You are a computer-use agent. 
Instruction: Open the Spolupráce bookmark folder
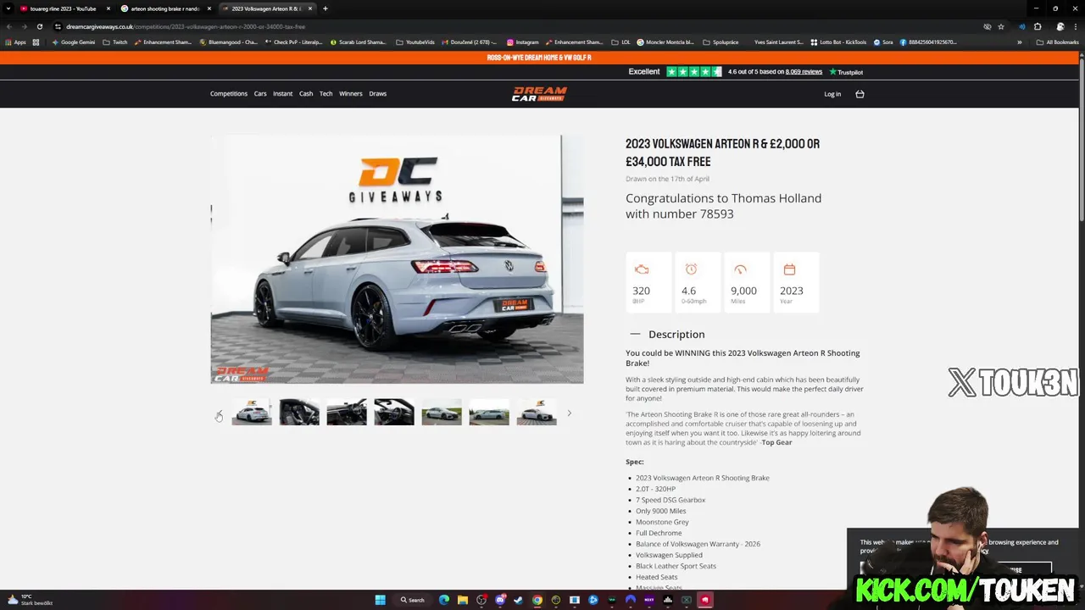721,42
